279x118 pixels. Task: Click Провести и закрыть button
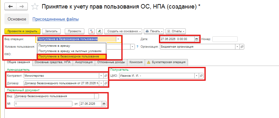pyautogui.click(x=22, y=31)
